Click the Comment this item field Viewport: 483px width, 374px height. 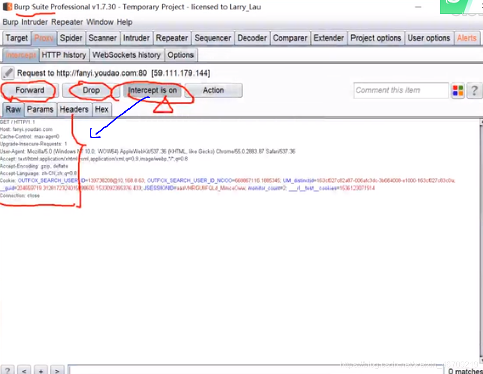[401, 90]
